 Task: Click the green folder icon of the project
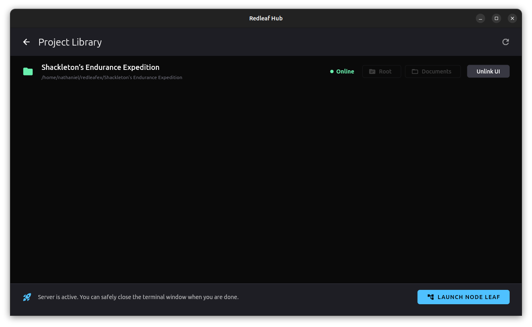click(x=28, y=71)
